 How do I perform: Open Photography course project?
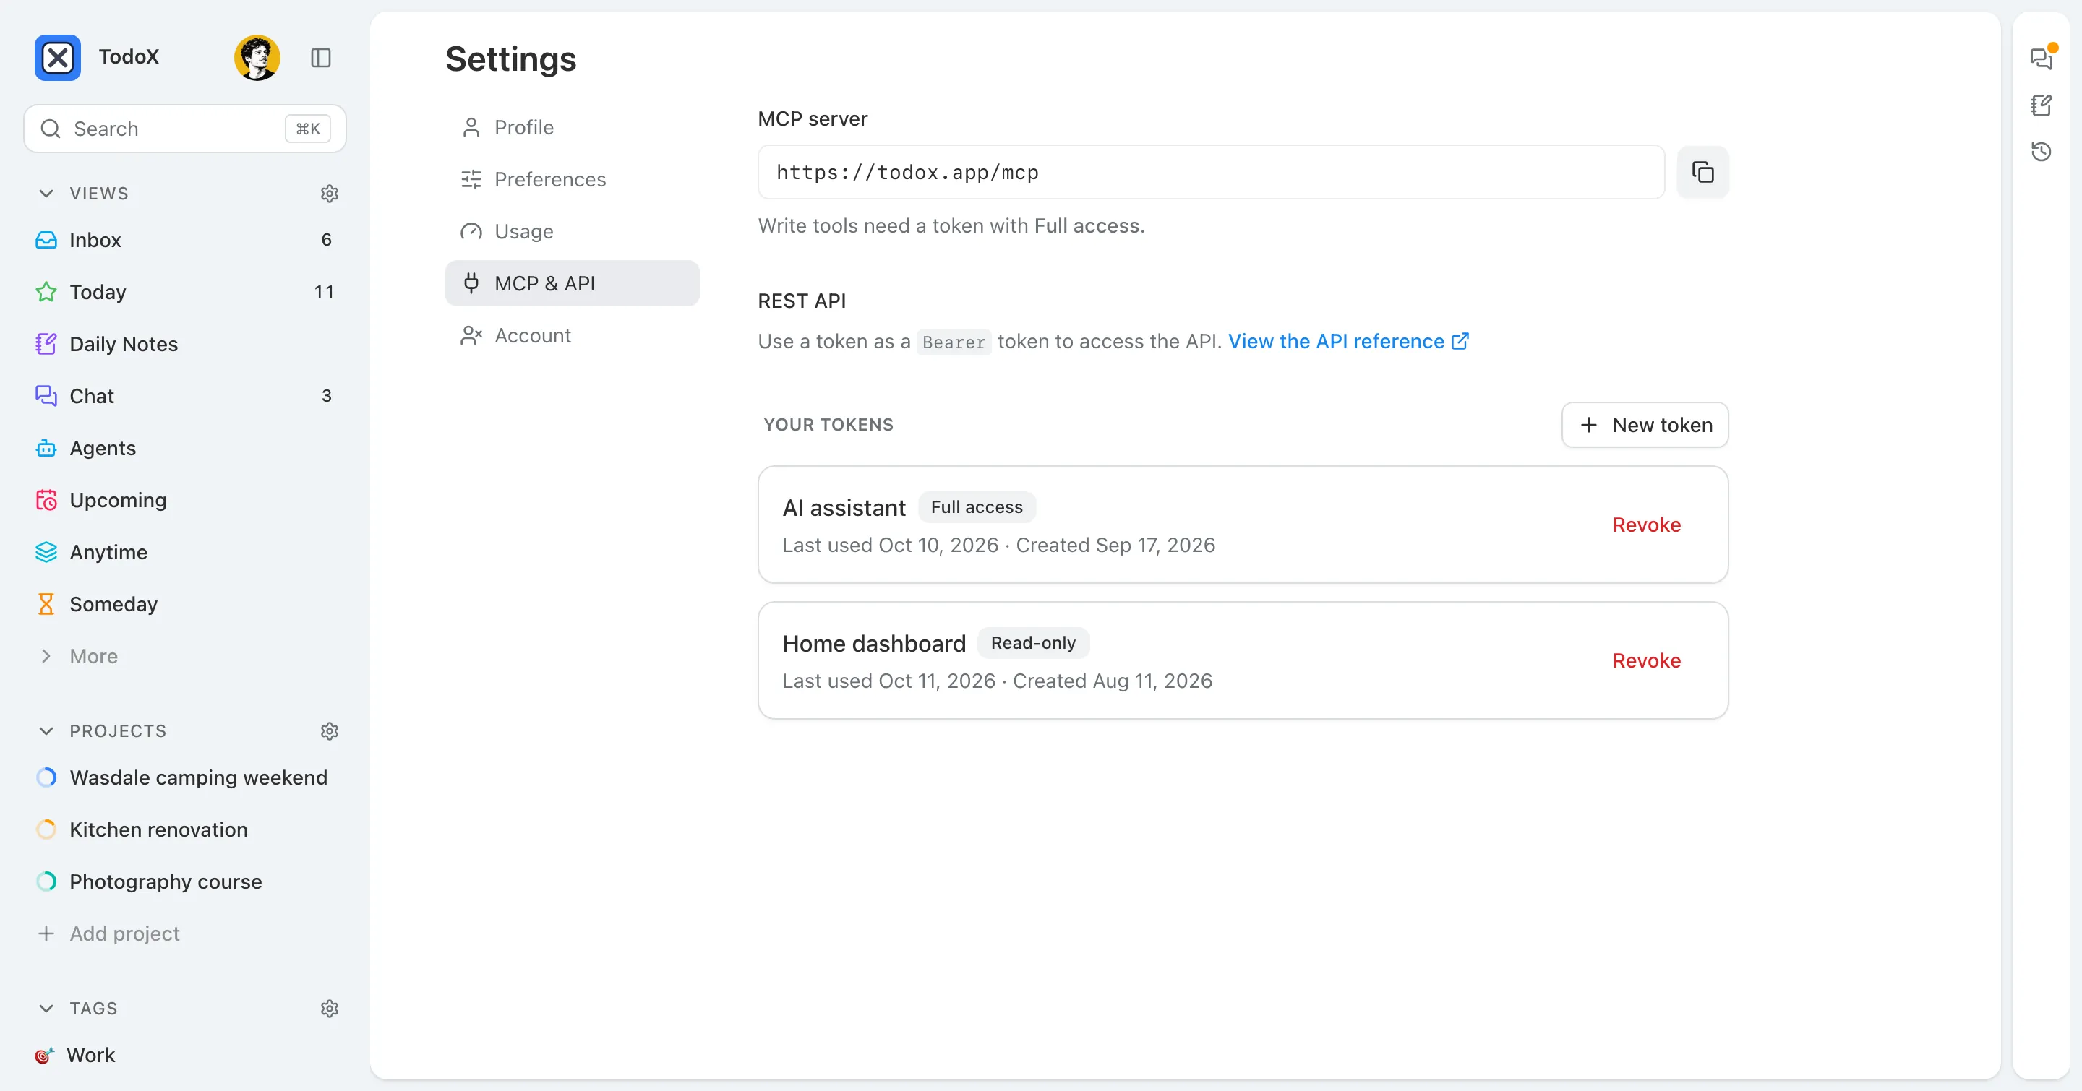coord(185,882)
